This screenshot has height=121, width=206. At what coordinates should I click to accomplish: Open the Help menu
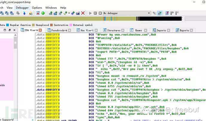63,8
